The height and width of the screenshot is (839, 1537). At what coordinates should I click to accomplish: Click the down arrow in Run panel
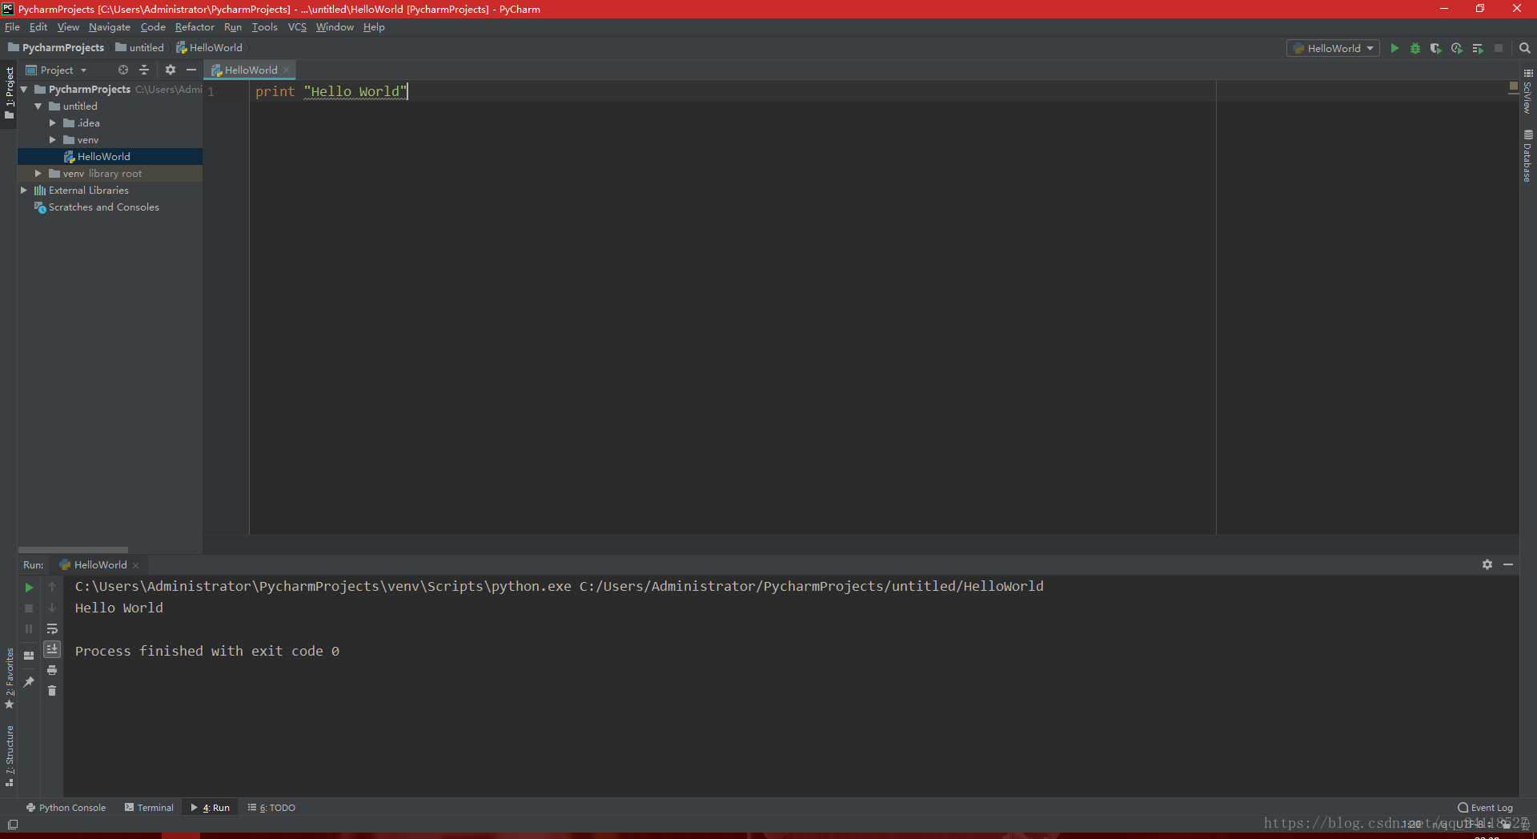[52, 608]
